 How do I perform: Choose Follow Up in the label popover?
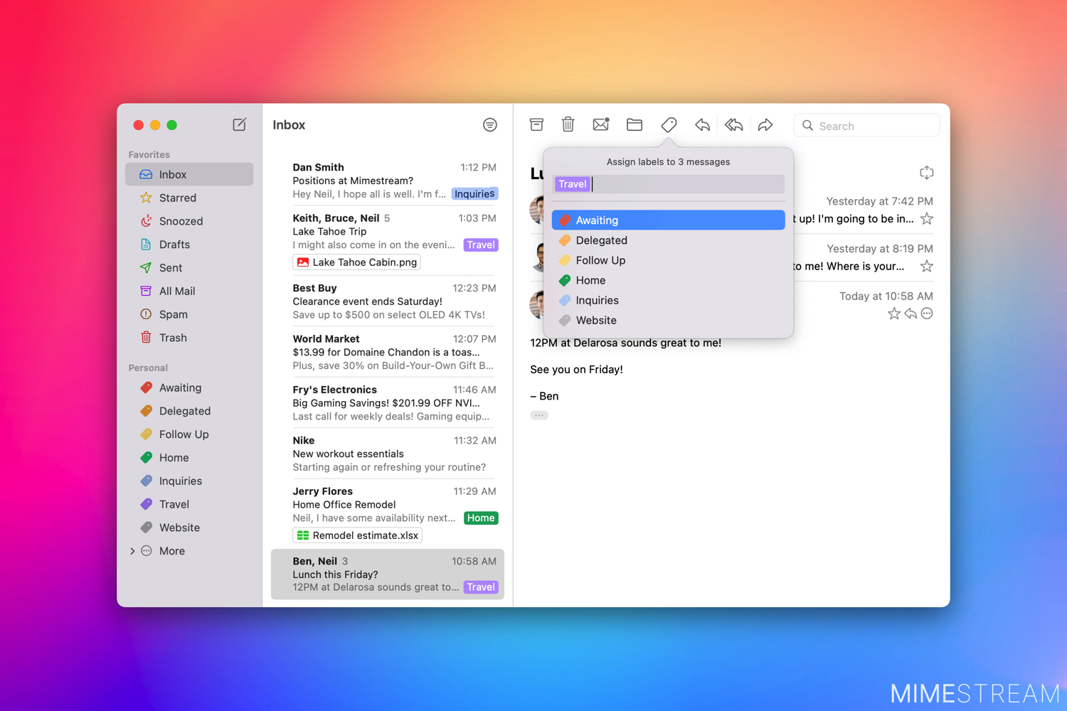(669, 260)
